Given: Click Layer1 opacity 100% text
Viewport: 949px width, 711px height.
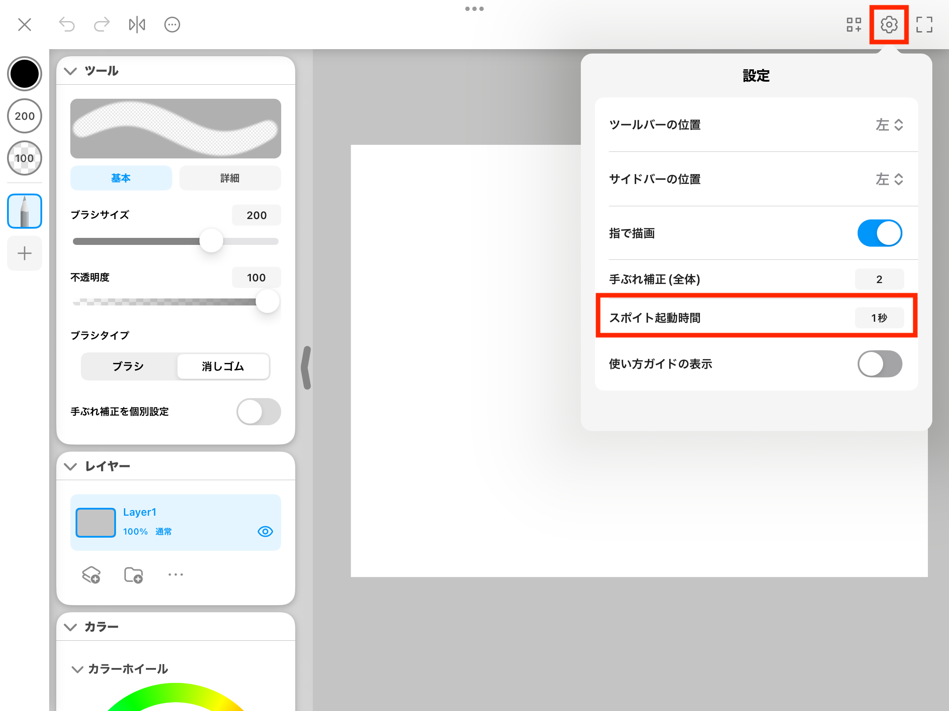Looking at the screenshot, I should coord(135,531).
